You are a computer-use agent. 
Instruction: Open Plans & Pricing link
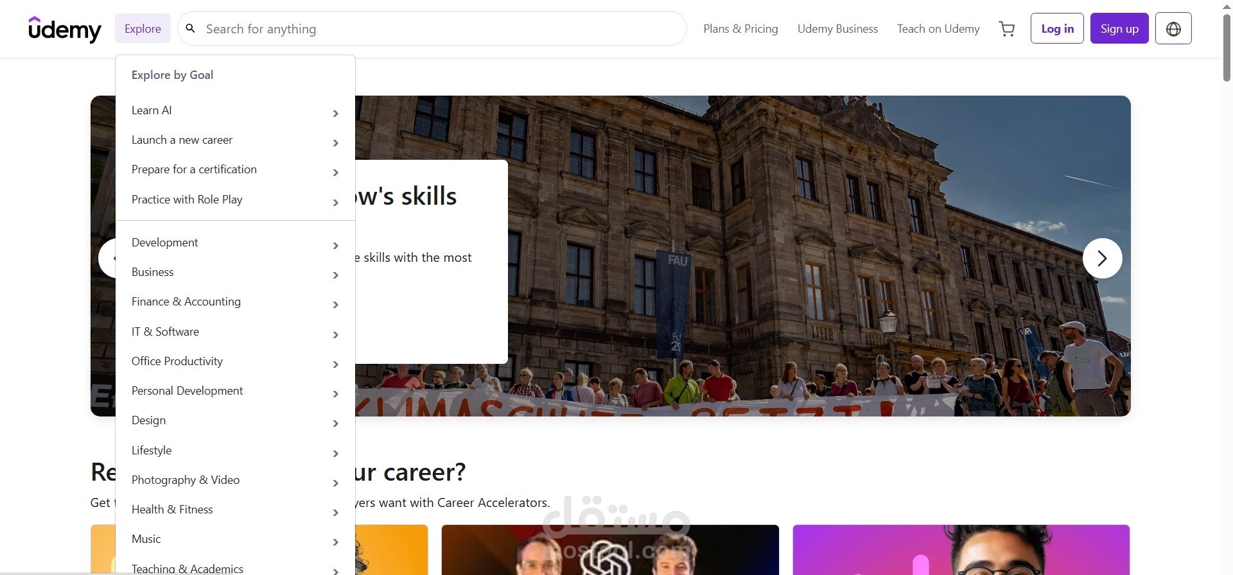[740, 29]
